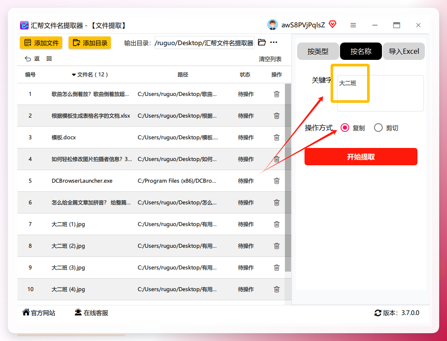Select row 怎么给全篇文章加拼音 file name
The height and width of the screenshot is (341, 447).
pyautogui.click(x=91, y=203)
